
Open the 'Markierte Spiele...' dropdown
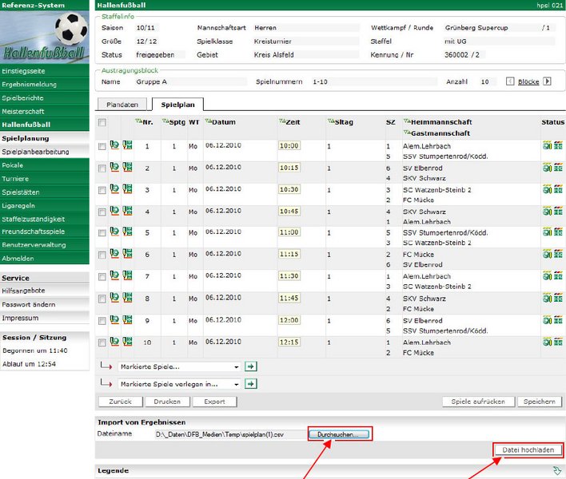[x=178, y=366]
